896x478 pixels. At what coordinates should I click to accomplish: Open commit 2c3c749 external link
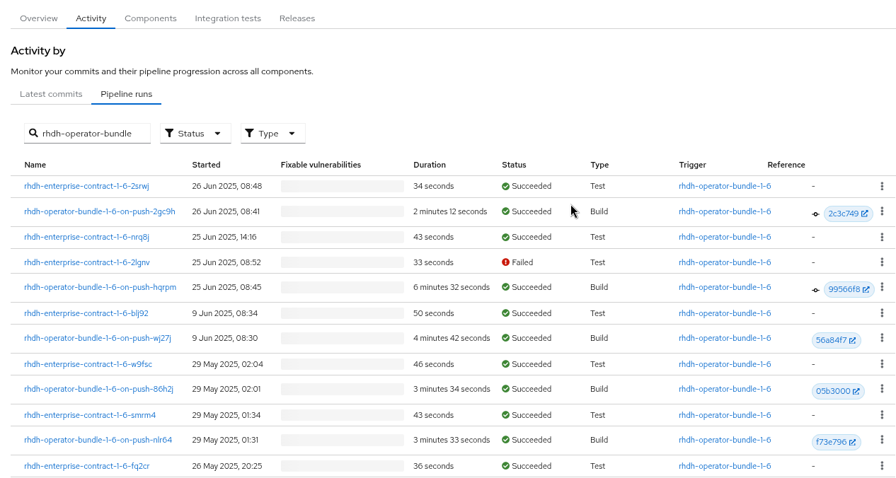(848, 214)
